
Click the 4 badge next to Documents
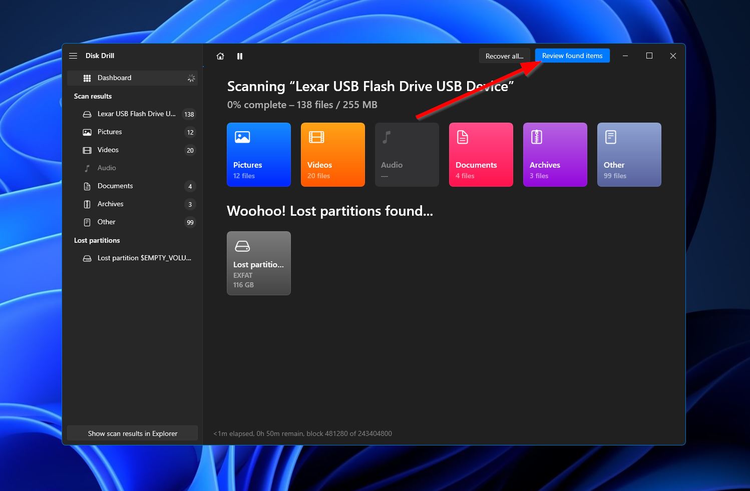(x=190, y=187)
